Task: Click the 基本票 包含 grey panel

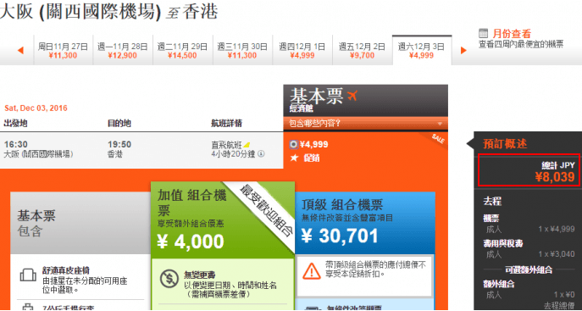Action: click(80, 223)
